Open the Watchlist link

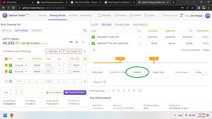[105, 15]
